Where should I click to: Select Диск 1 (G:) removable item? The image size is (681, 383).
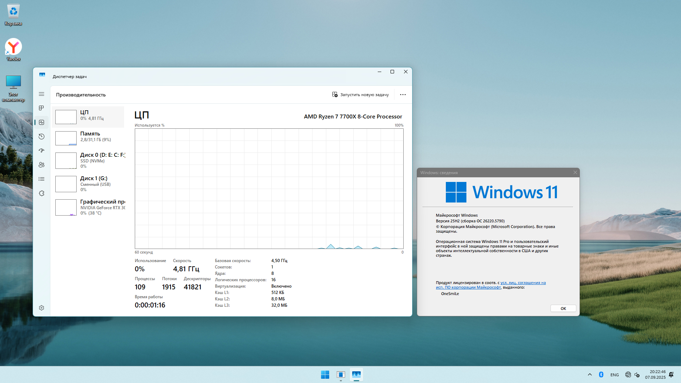[x=89, y=184]
